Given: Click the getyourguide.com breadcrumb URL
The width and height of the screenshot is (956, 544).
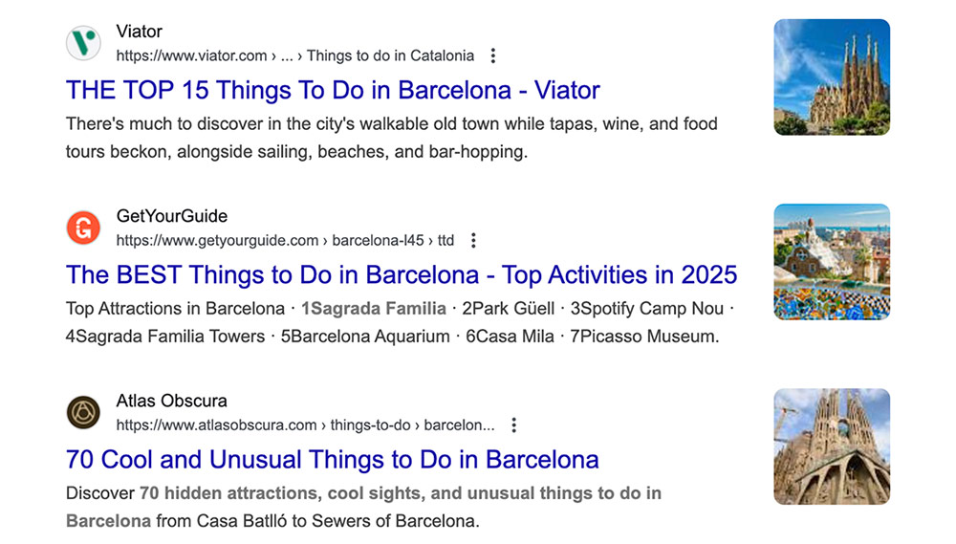Looking at the screenshot, I should click(x=285, y=241).
